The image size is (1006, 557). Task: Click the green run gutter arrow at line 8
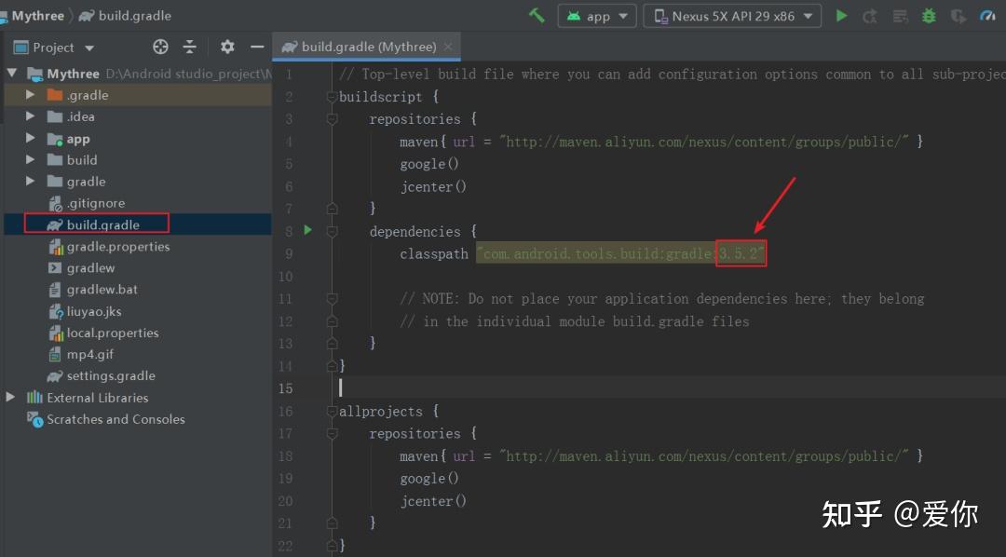pyautogui.click(x=308, y=230)
